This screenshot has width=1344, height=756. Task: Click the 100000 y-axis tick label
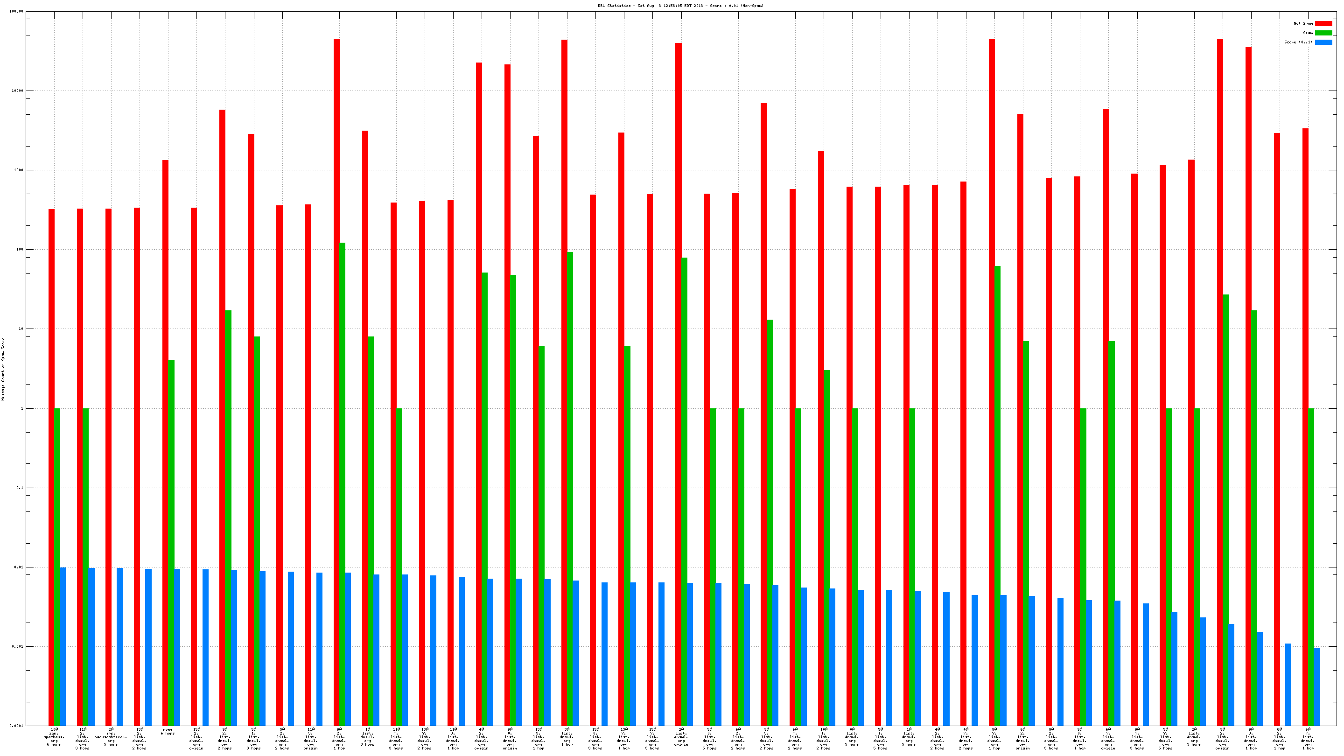(x=16, y=12)
